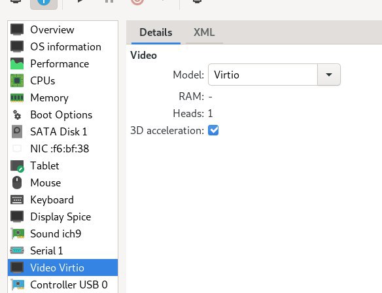
Task: Select the Memory RAM stick icon
Action: pos(17,98)
